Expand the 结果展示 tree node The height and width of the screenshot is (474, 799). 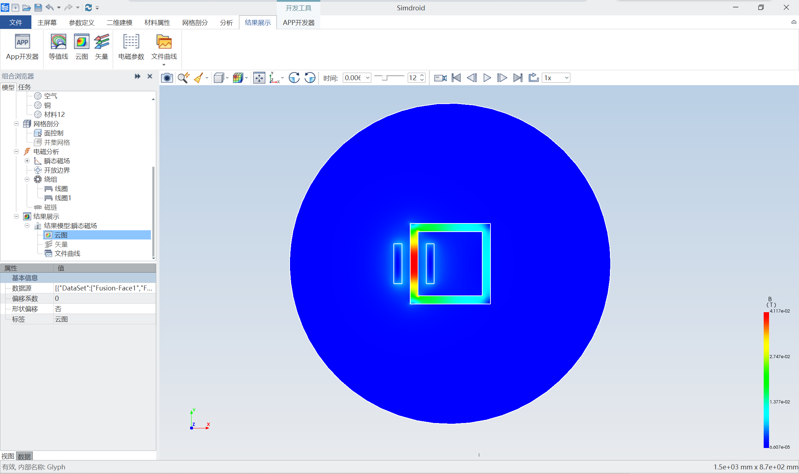point(15,216)
